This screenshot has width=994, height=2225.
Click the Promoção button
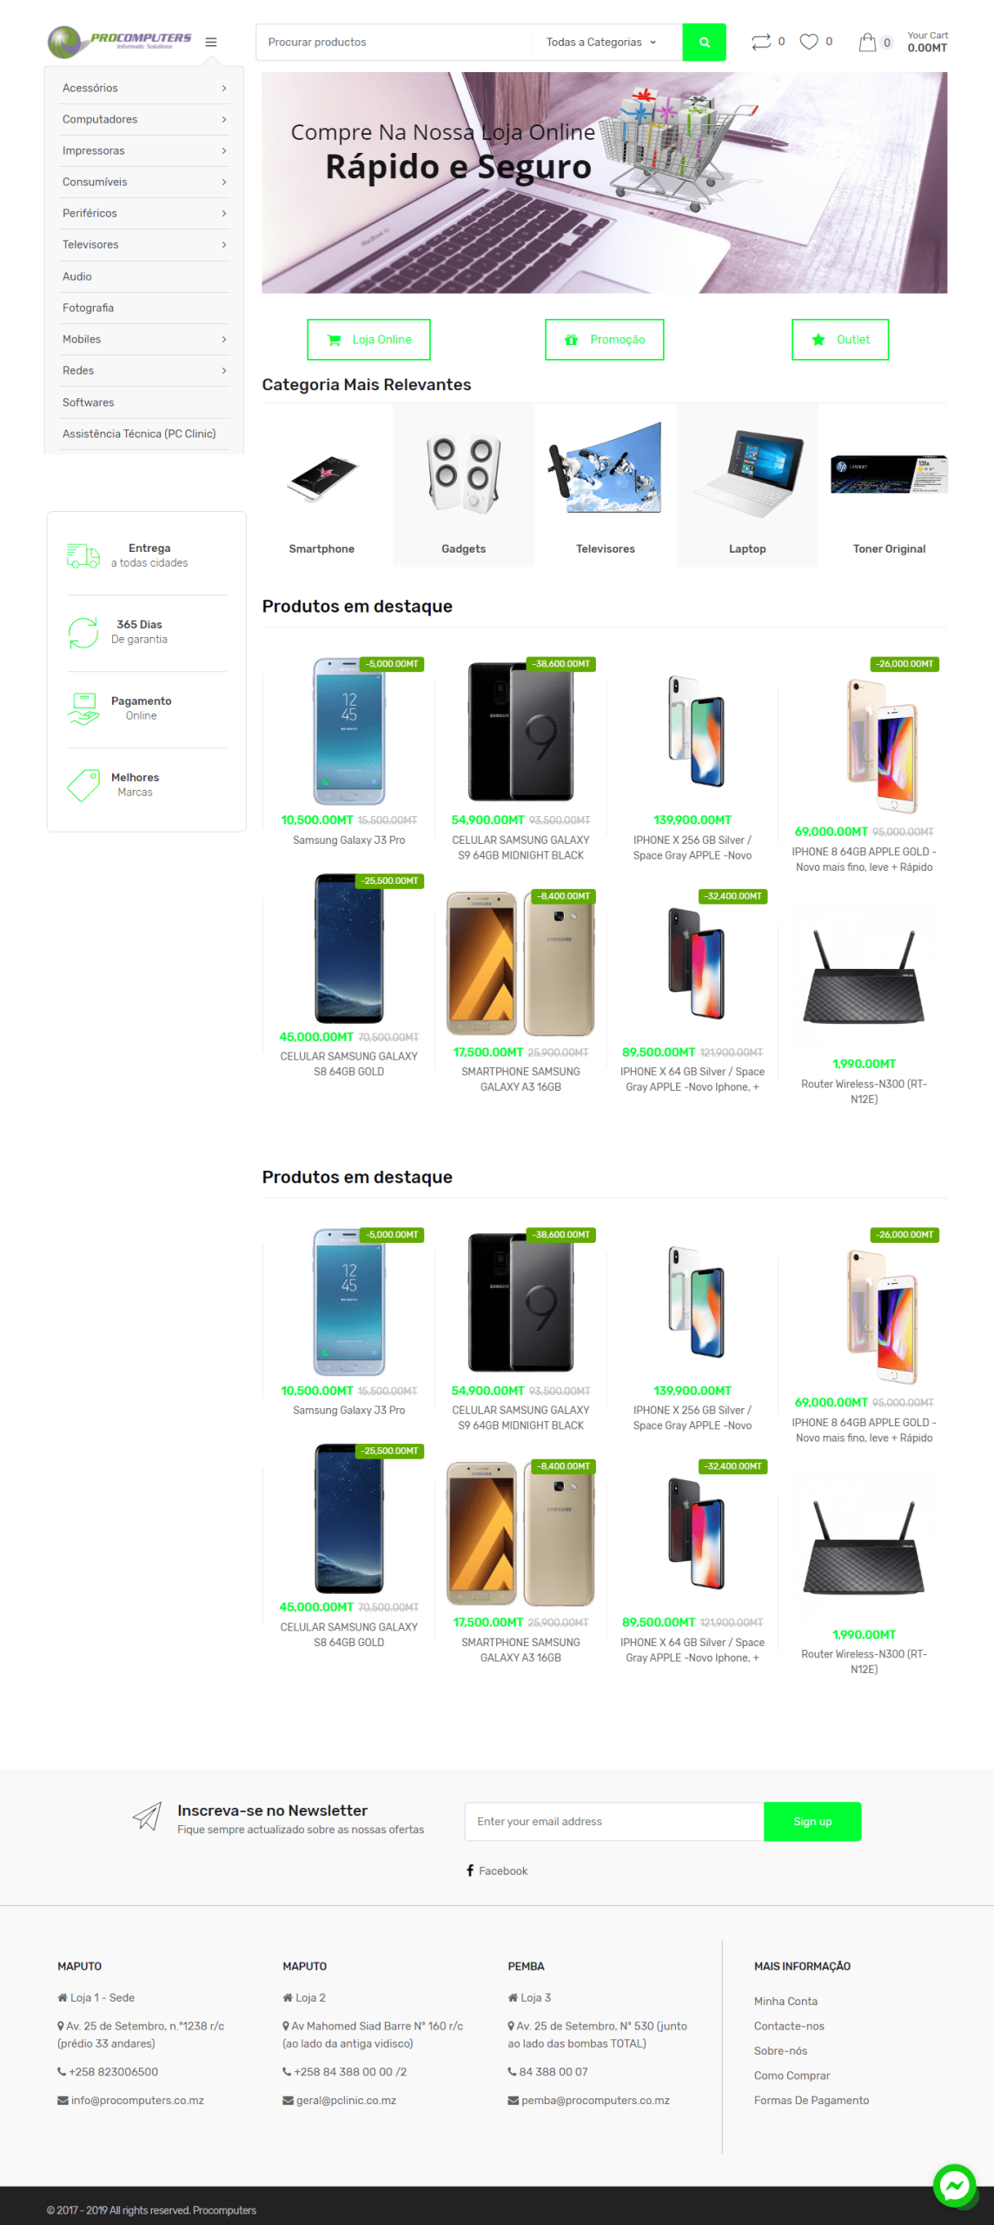(604, 340)
